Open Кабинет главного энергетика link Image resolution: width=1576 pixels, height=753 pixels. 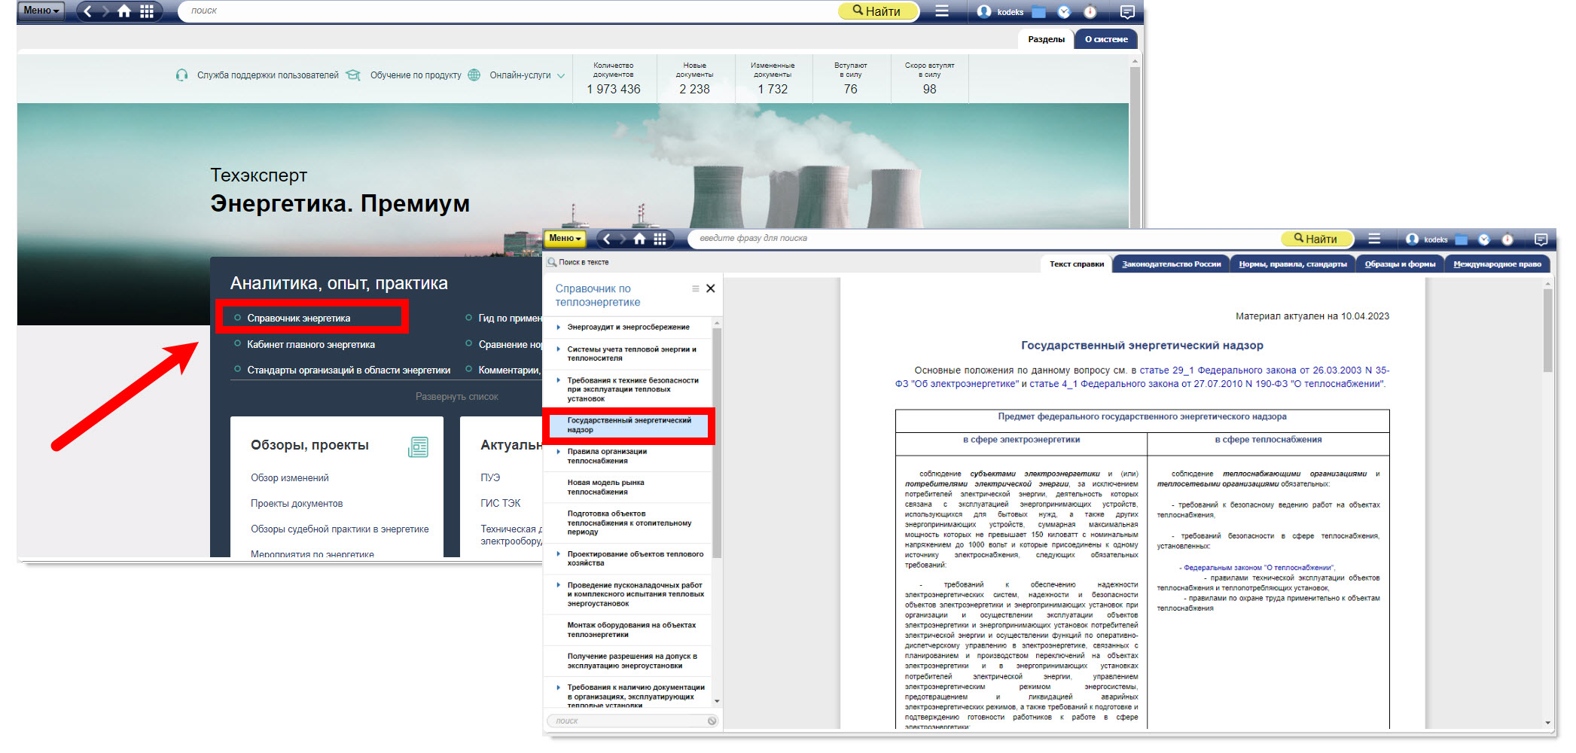point(310,345)
